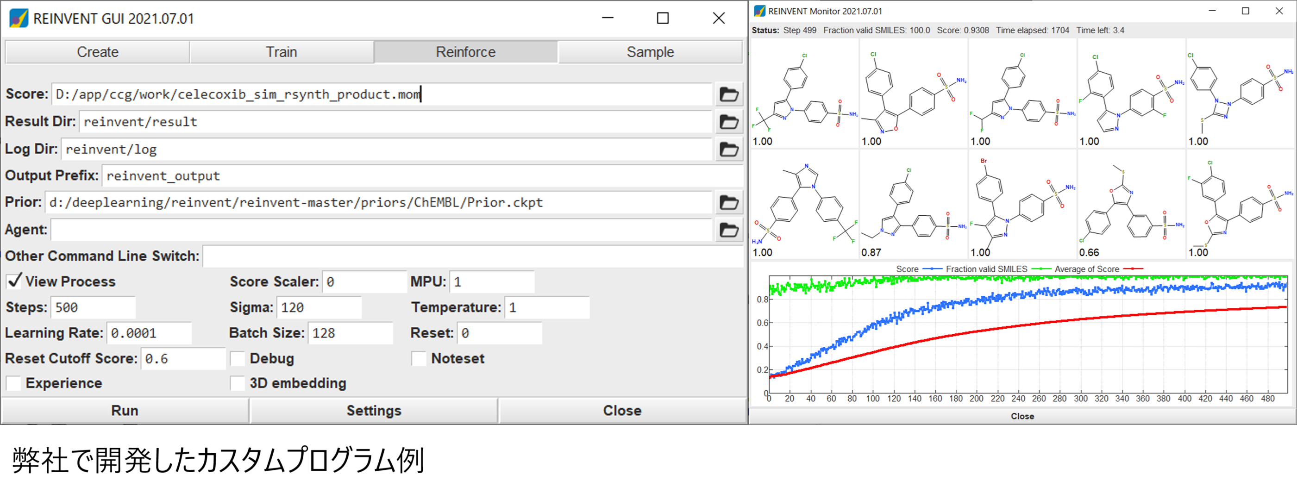The image size is (1297, 481).
Task: Select the 0.87 score molecule thumbnail
Action: [913, 205]
